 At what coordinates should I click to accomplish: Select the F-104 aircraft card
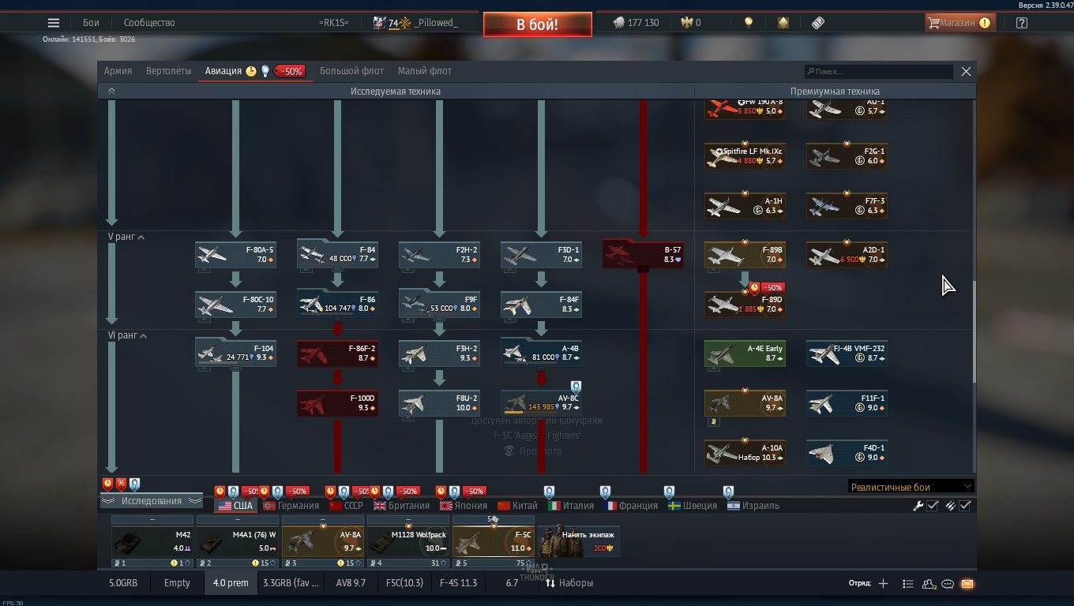click(x=235, y=353)
